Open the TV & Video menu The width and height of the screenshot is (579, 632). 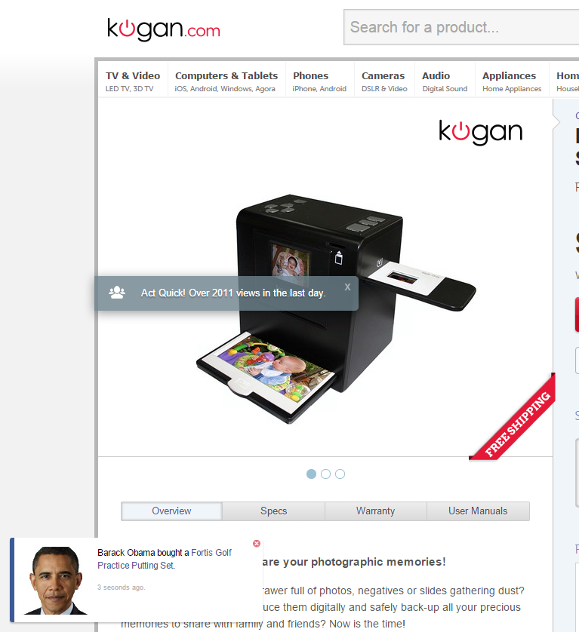coord(133,81)
